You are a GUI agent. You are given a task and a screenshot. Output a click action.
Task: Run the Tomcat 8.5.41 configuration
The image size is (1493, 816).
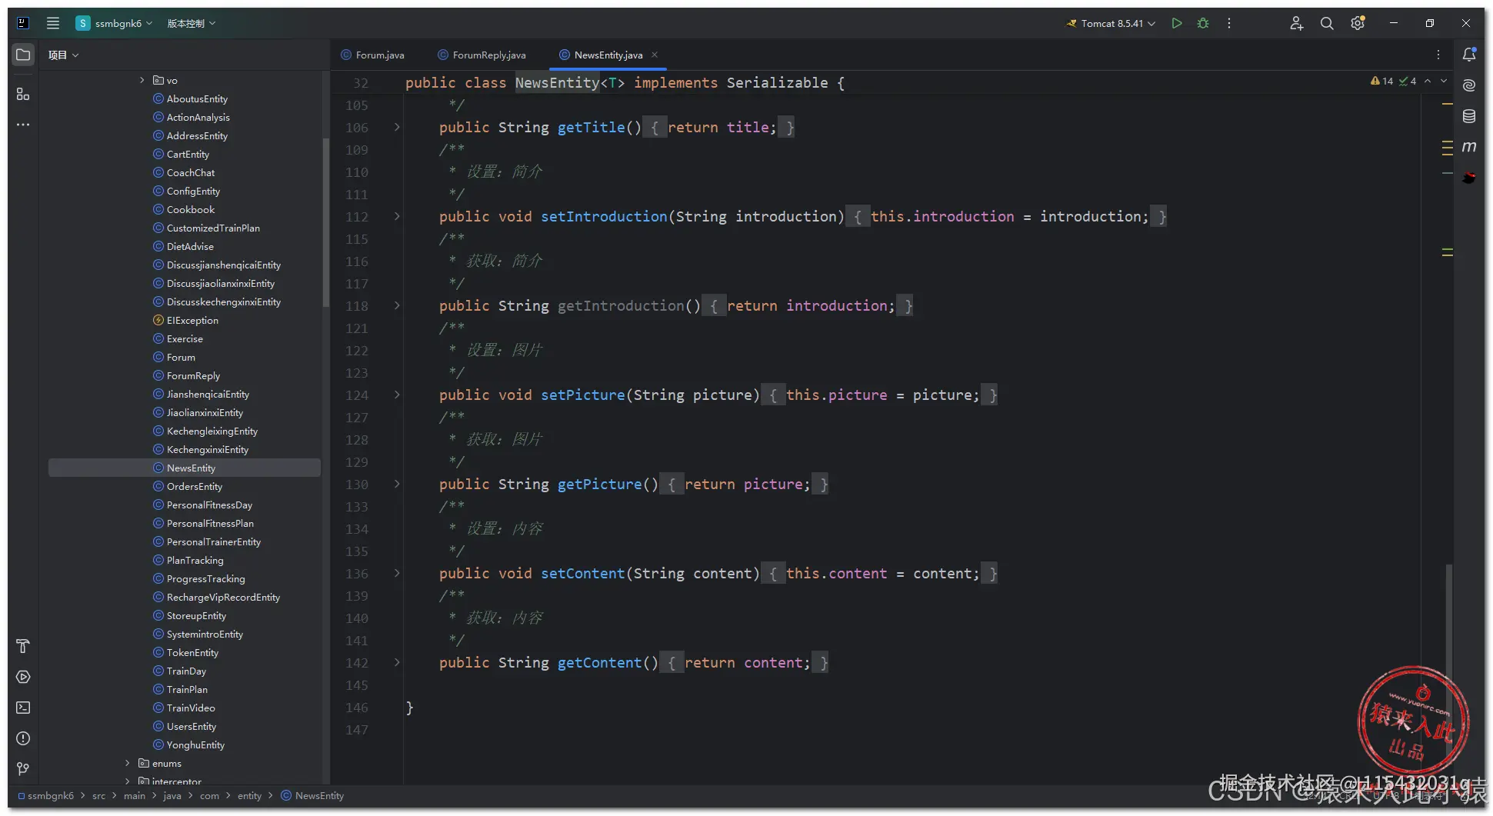(x=1177, y=23)
